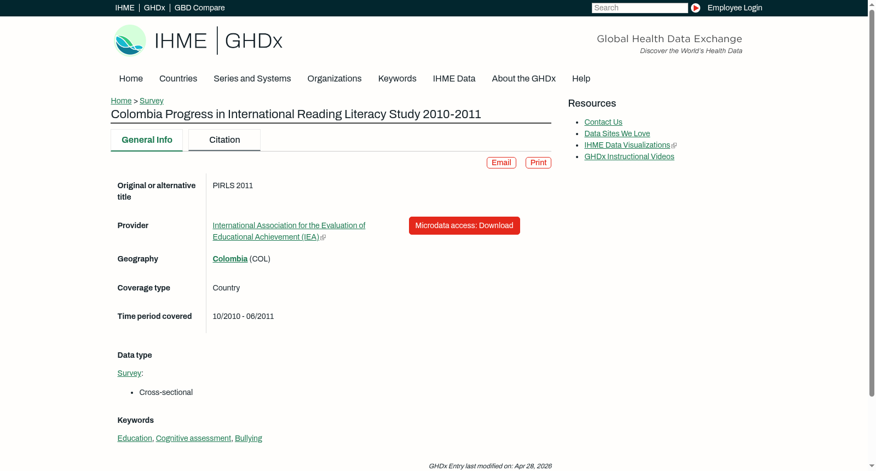Open the Bullying keyword link
The height and width of the screenshot is (471, 876).
pos(249,438)
